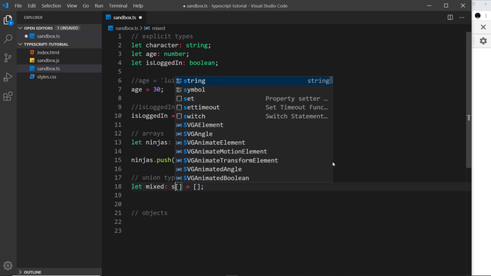Click sandbox.ts in the breadcrumb
Viewport: 491px width, 276px height.
tap(127, 28)
